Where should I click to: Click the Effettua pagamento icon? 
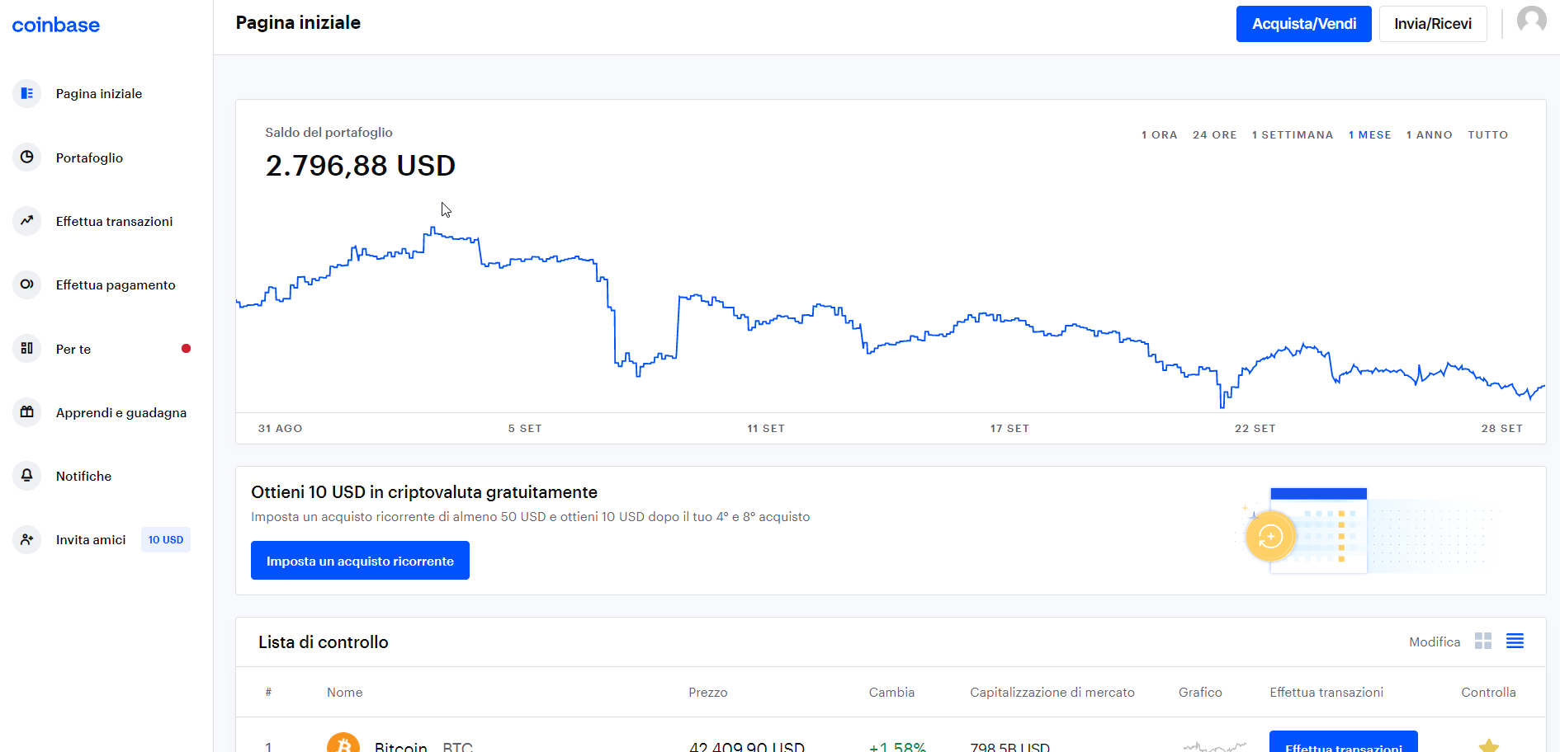click(27, 284)
